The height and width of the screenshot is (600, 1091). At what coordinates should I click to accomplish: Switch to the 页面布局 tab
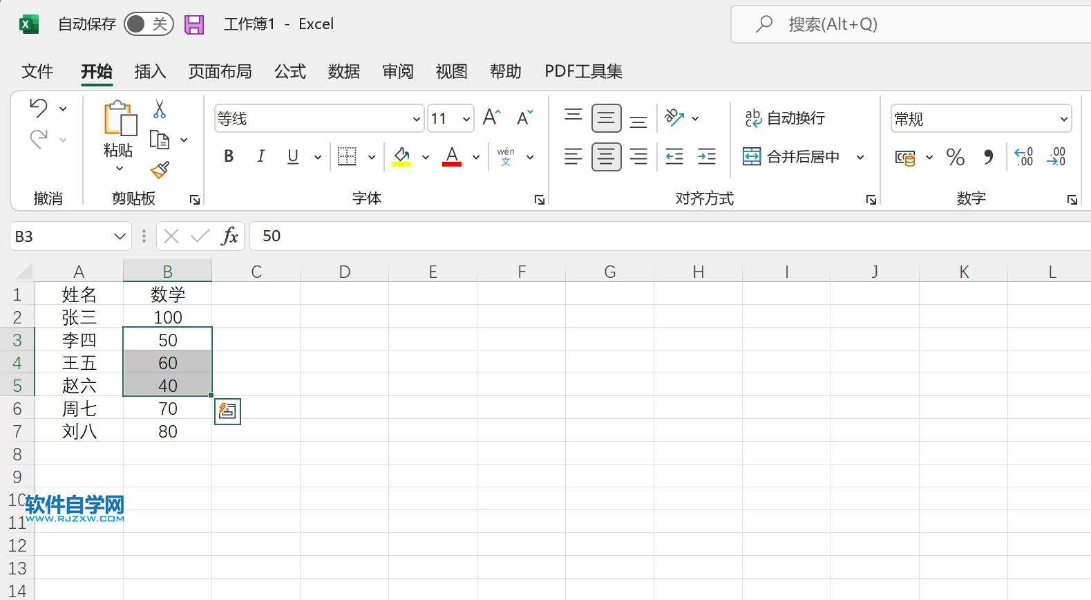(x=220, y=71)
